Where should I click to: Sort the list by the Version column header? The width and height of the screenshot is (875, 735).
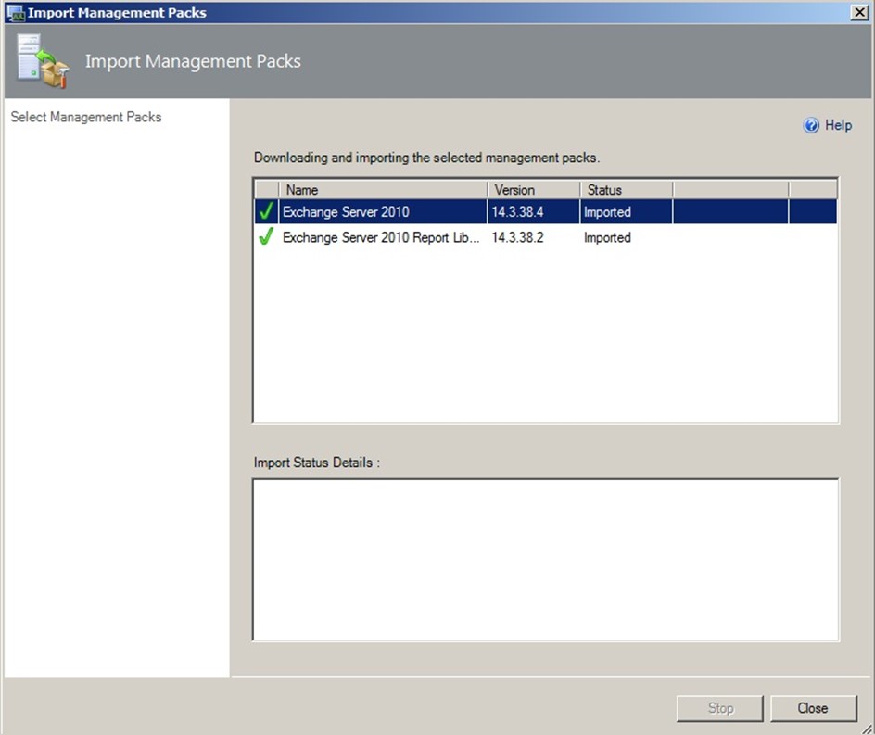[534, 190]
